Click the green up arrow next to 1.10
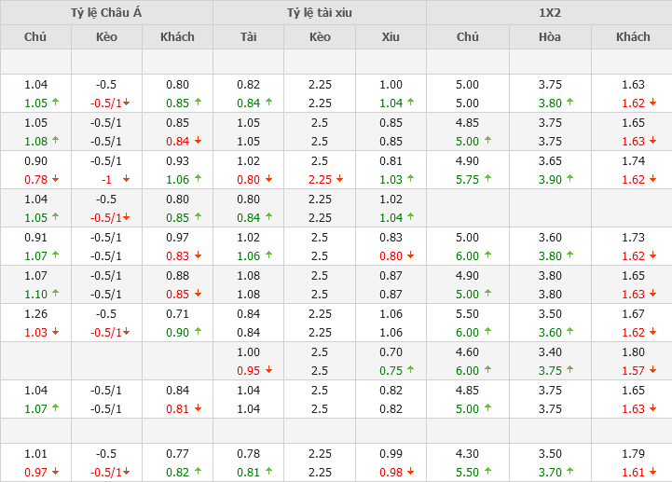The width and height of the screenshot is (672, 482). pos(56,294)
